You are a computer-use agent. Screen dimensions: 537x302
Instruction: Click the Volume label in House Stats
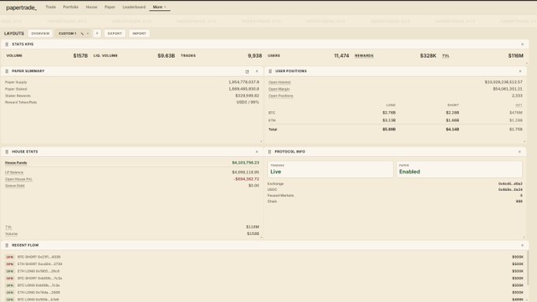click(x=11, y=234)
